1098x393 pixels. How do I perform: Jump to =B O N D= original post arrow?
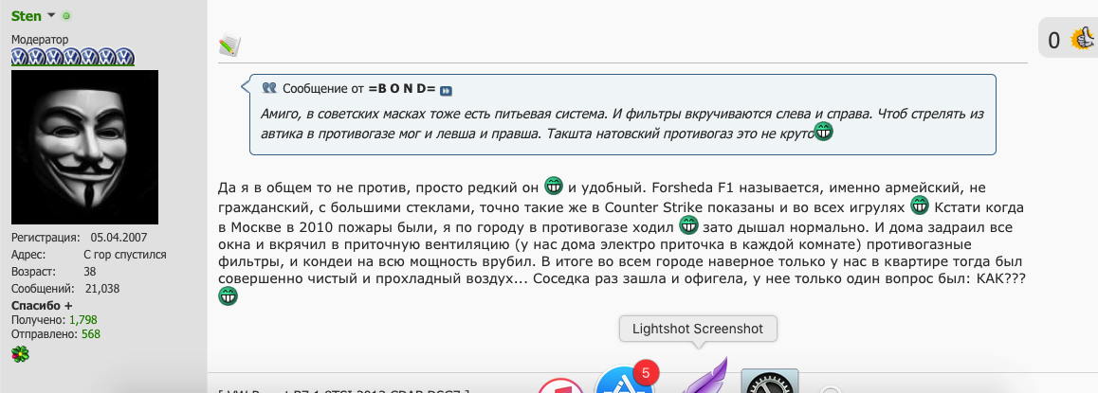[446, 91]
